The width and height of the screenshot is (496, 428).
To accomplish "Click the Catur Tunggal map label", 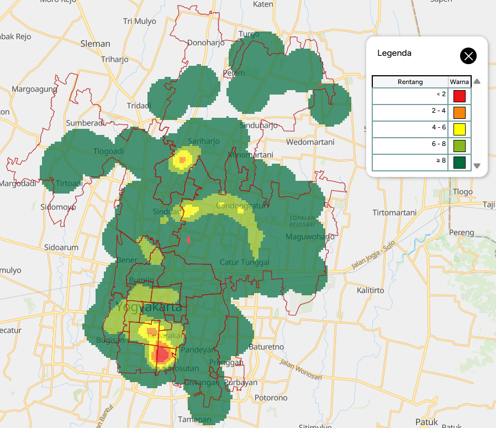I will point(245,262).
